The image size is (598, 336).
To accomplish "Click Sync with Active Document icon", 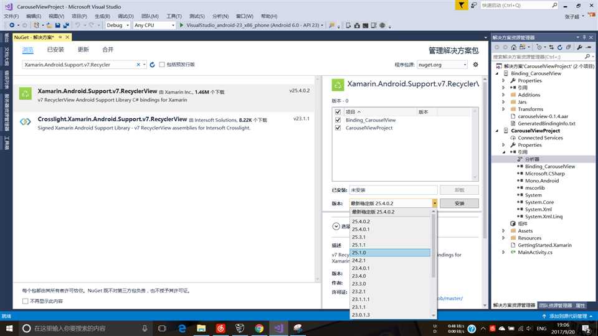I will (551, 47).
